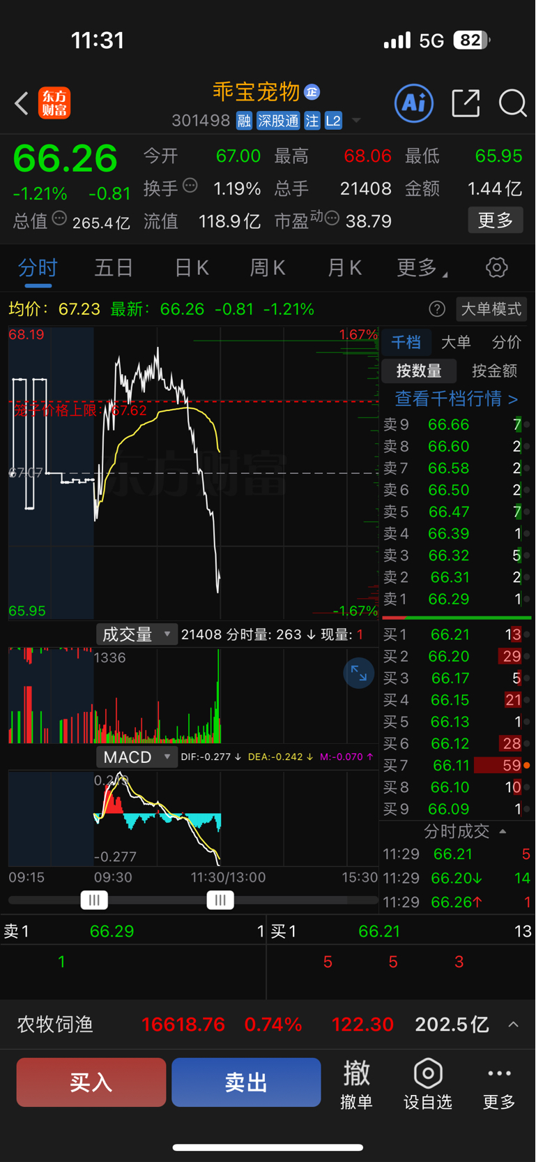Select the 千档 tab

click(x=406, y=342)
